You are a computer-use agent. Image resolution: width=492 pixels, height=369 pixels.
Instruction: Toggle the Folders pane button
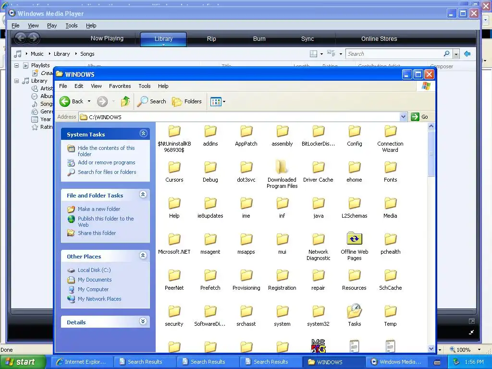click(x=187, y=101)
